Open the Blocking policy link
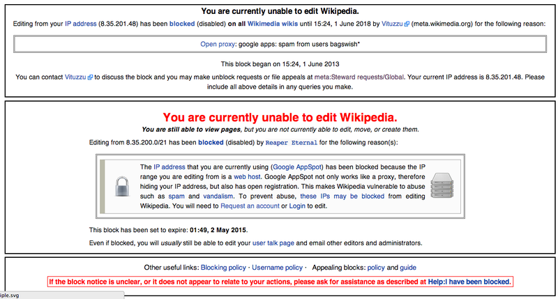The image size is (558, 299). [223, 268]
